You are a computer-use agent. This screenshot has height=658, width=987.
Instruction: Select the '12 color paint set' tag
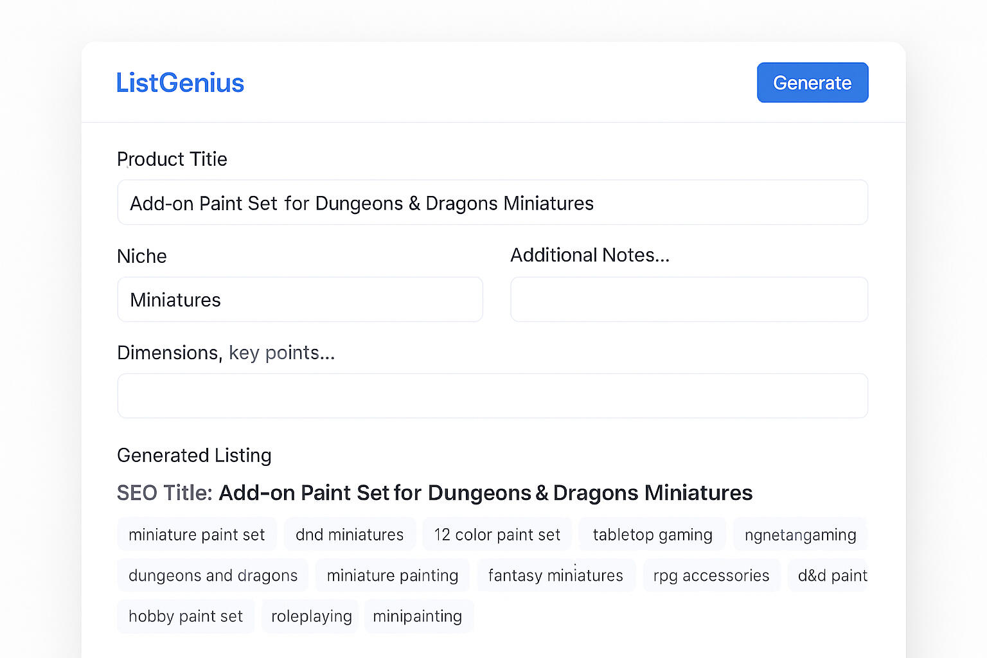tap(497, 534)
